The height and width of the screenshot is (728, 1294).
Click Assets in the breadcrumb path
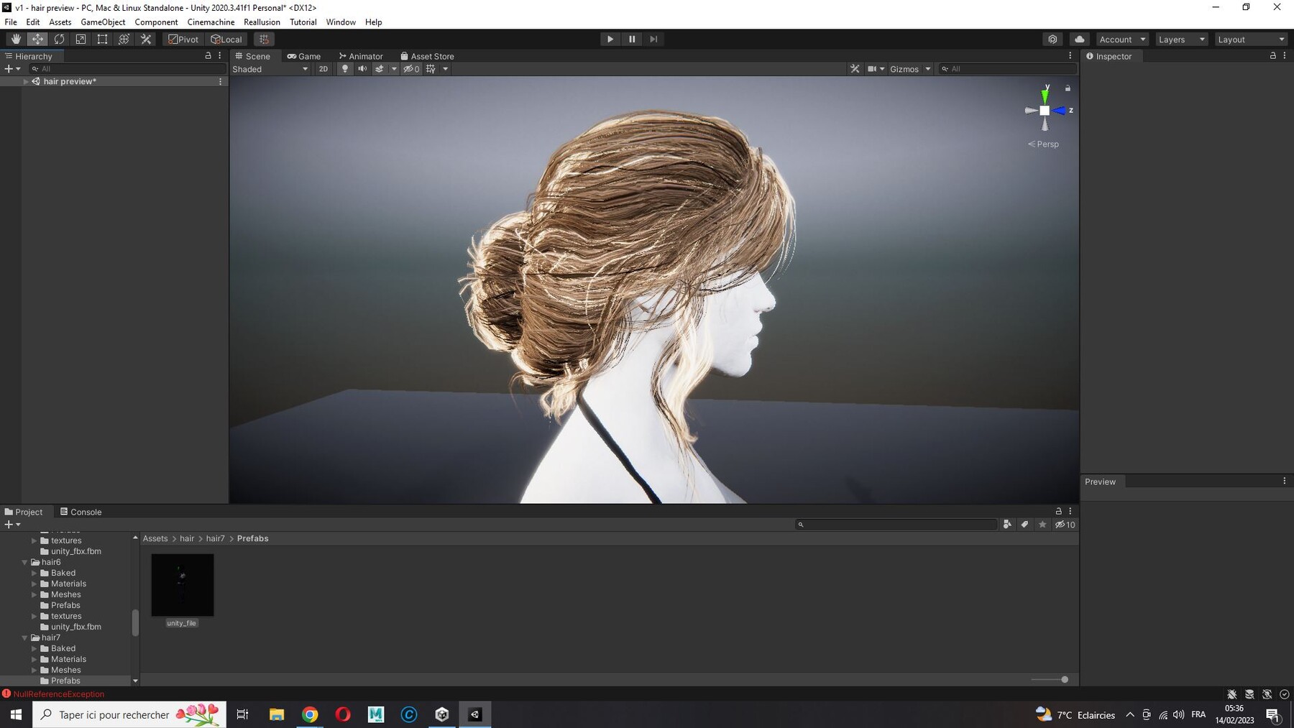155,538
